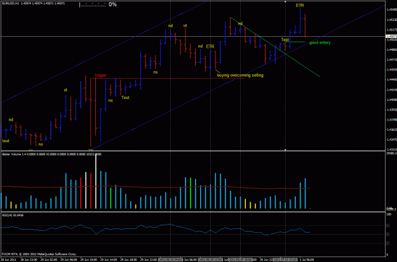Click the 'nd' label next to the top 'ut' label
Image resolution: width=397 pixels, height=262 pixels.
(x=170, y=25)
